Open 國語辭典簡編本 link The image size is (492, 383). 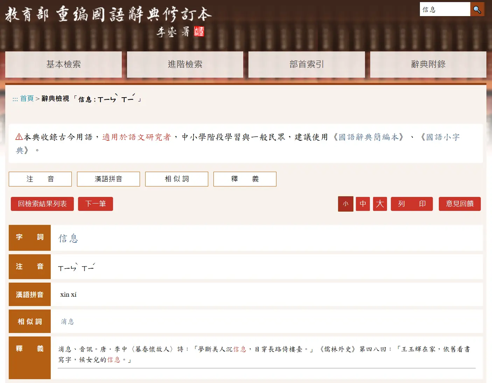[x=368, y=137]
